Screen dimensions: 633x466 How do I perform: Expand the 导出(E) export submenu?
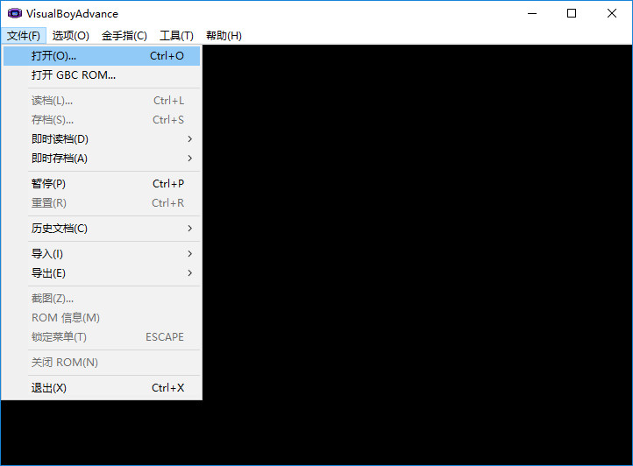tap(102, 273)
